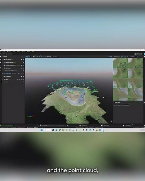Open the Point clouds selection dropdown
This screenshot has width=145, height=181.
coord(56,57)
